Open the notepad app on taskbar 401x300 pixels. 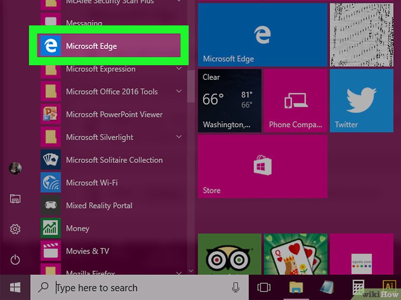click(327, 287)
